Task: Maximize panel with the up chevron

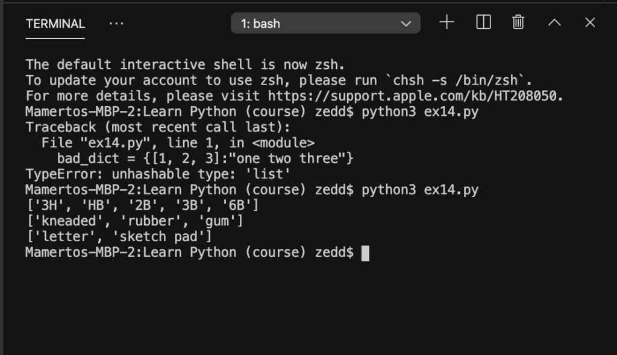Action: [554, 22]
